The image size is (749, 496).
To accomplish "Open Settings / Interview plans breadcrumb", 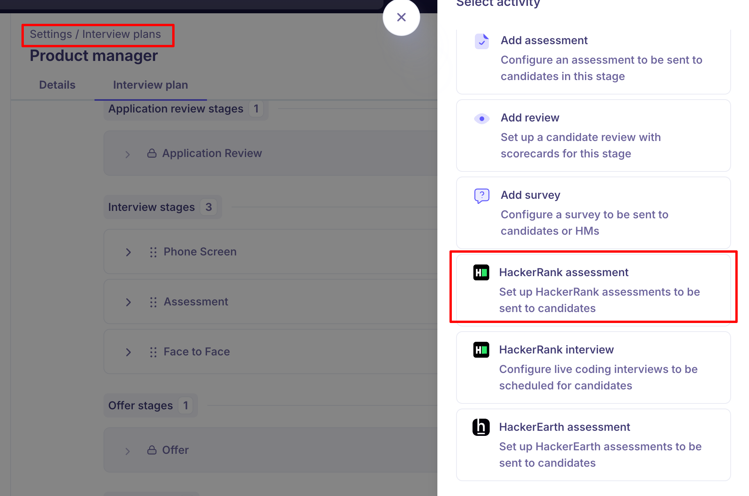I will click(95, 34).
